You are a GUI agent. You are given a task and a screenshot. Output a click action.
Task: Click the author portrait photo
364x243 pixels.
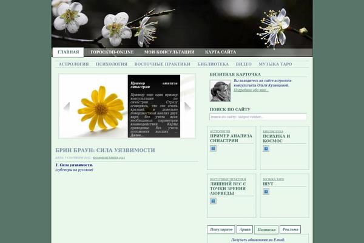click(220, 91)
